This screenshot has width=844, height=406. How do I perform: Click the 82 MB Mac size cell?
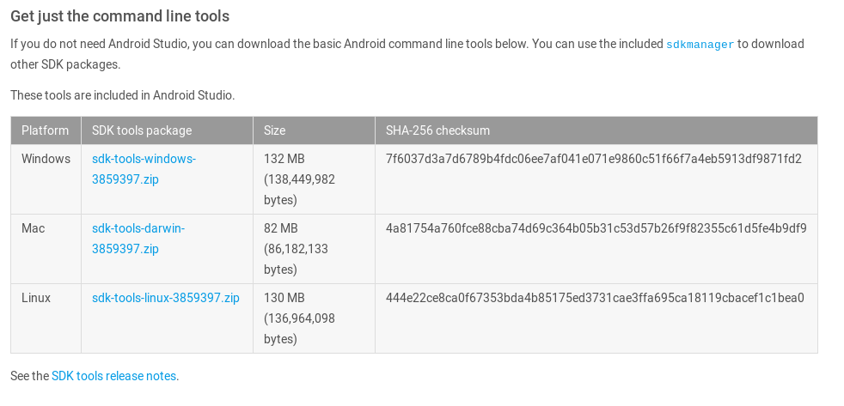(x=281, y=228)
